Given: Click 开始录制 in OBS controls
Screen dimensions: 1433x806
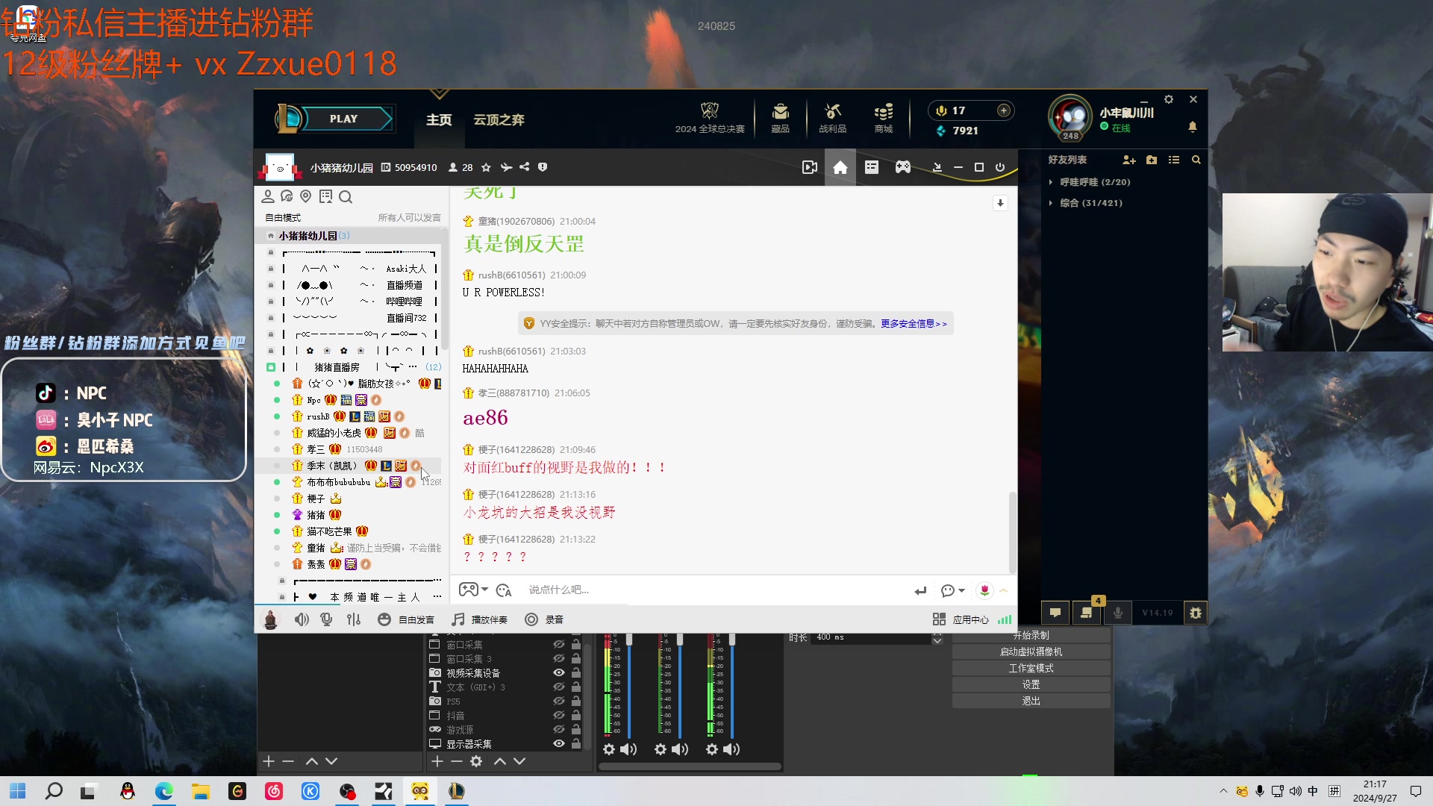Looking at the screenshot, I should coord(1031,635).
